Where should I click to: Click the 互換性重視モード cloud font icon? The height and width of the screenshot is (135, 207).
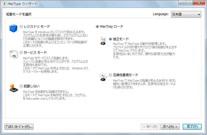[x=103, y=77]
